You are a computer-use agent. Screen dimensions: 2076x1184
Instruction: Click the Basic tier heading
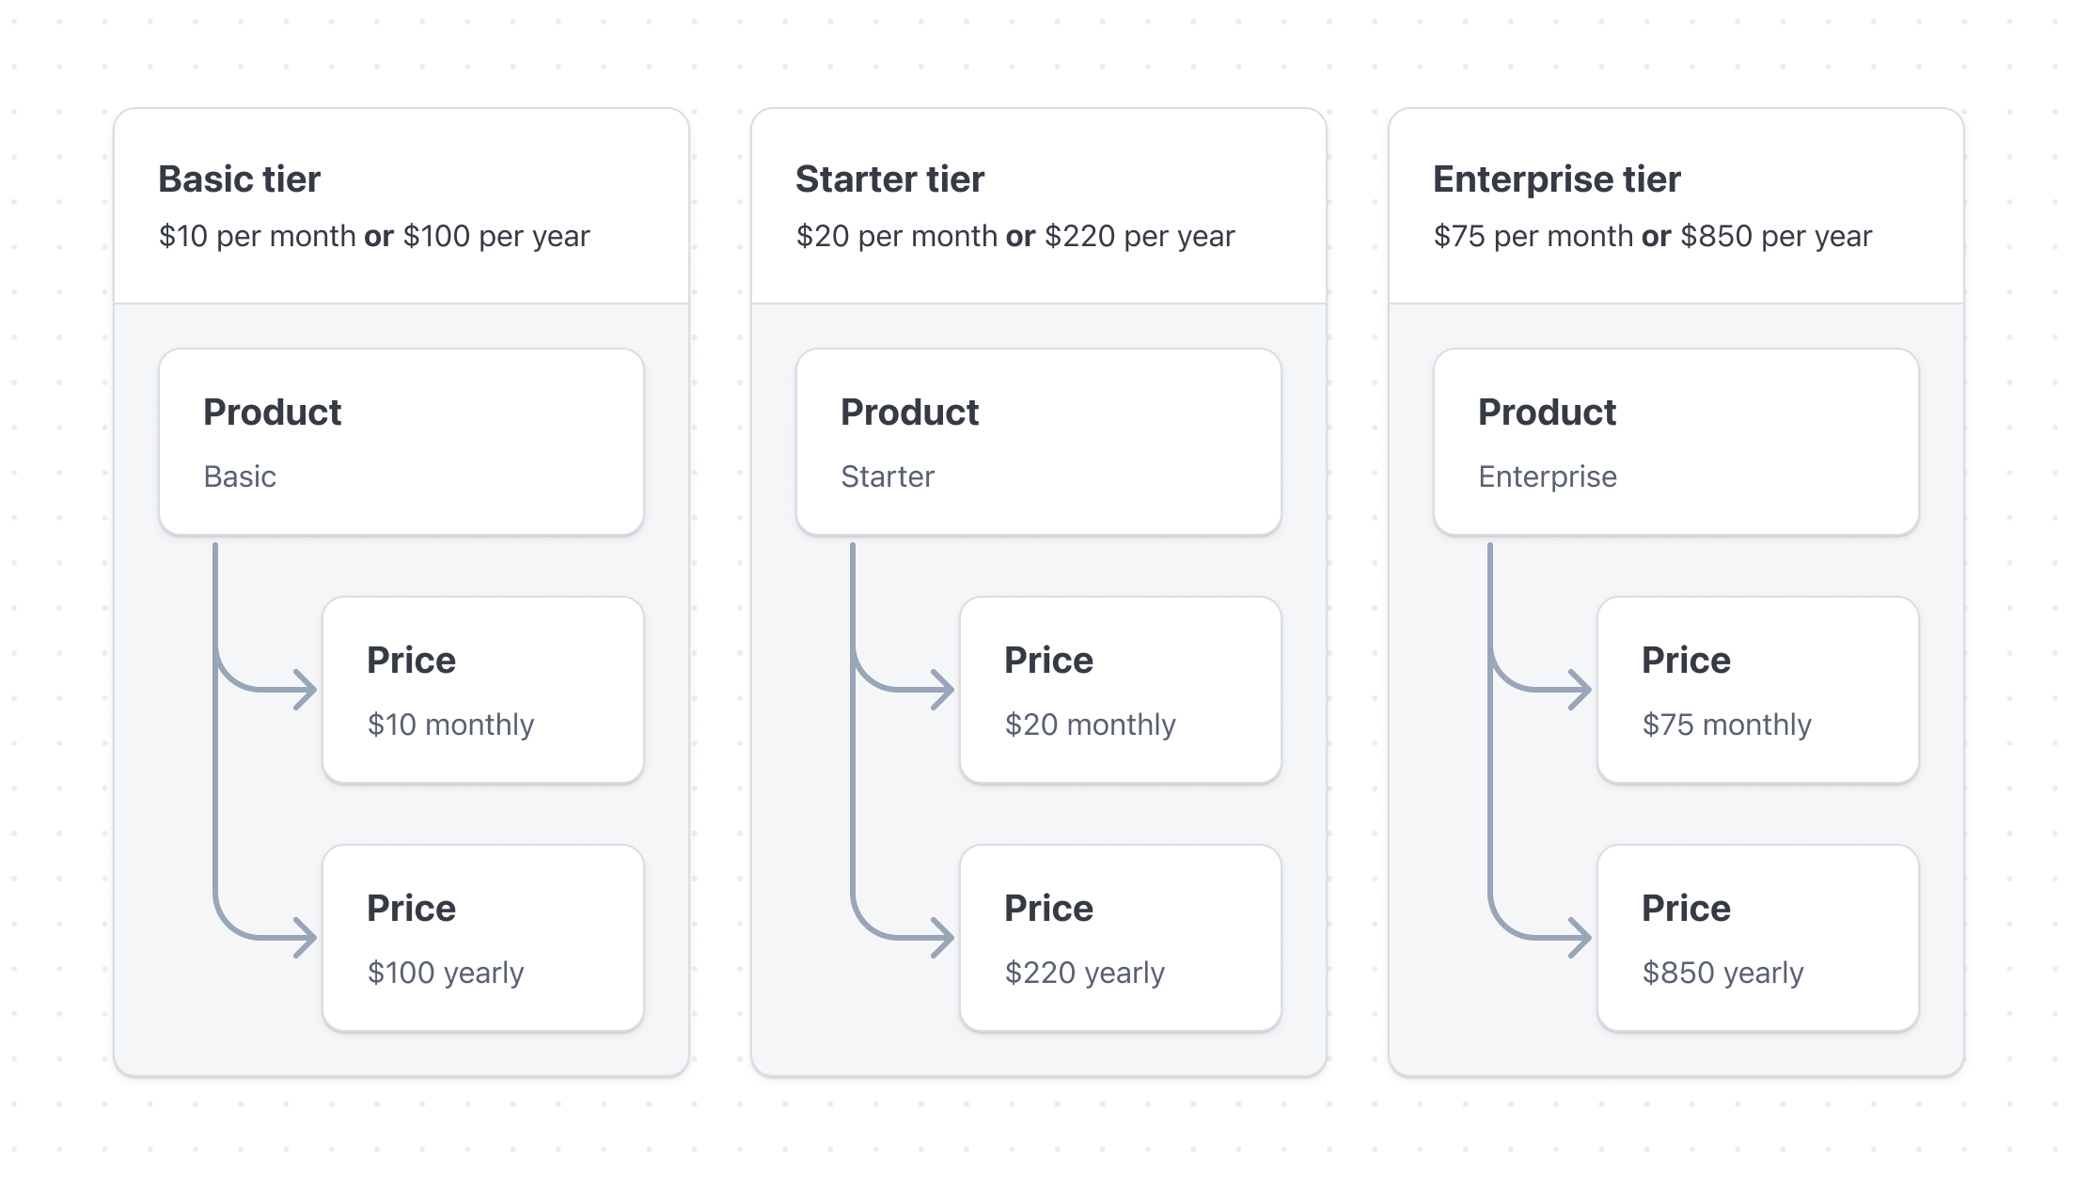pyautogui.click(x=239, y=179)
